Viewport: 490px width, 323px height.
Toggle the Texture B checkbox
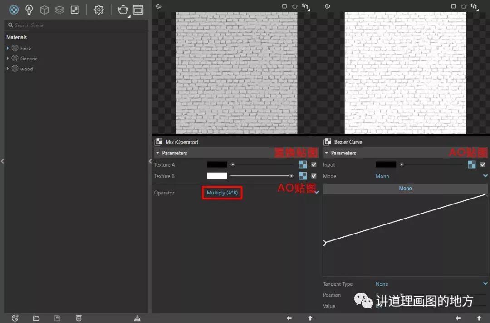314,176
